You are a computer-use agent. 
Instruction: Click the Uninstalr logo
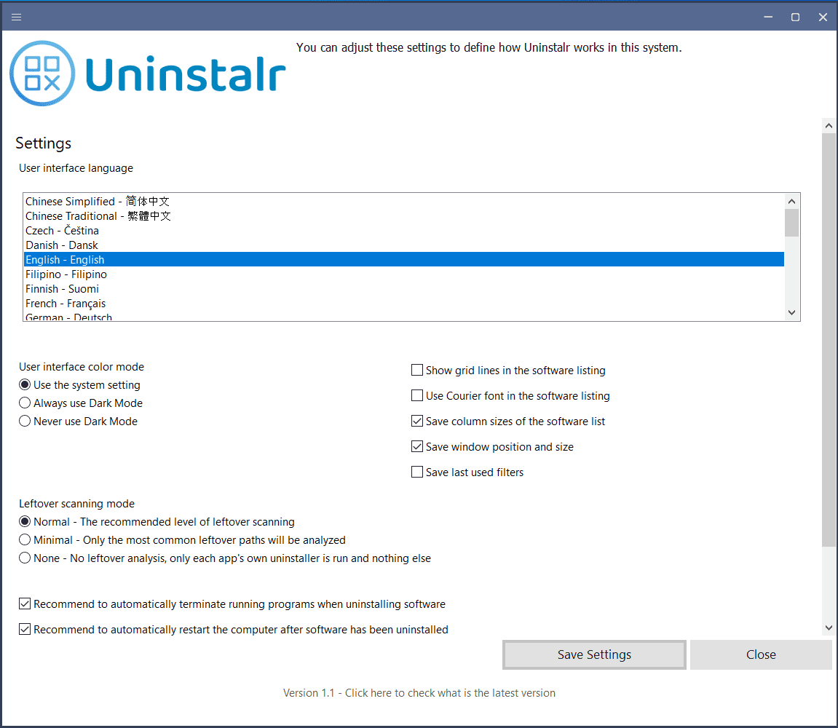(x=148, y=74)
